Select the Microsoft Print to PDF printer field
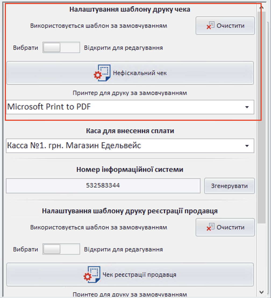Image resolution: width=271 pixels, height=298 pixels. pyautogui.click(x=124, y=107)
